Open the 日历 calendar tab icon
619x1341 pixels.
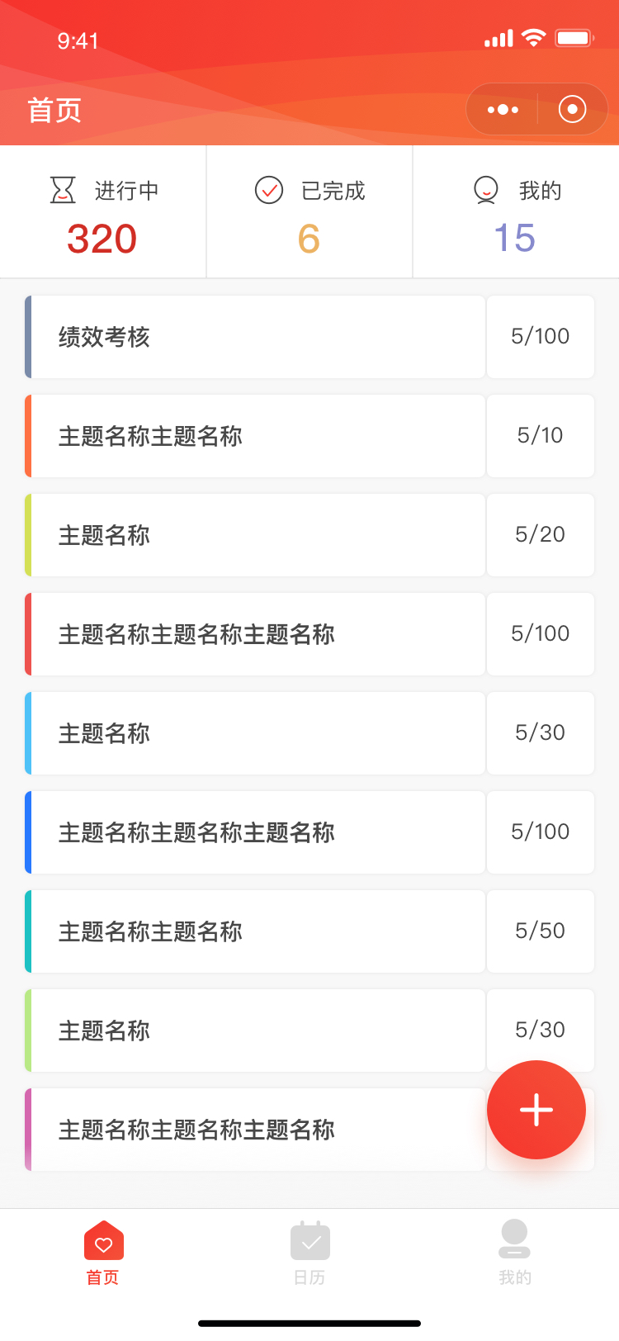click(309, 1240)
